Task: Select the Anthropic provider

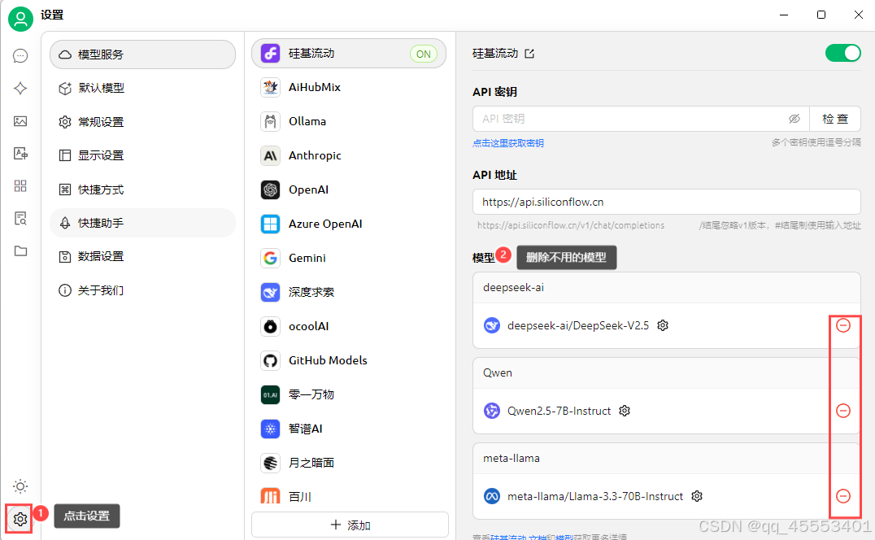Action: coord(349,155)
